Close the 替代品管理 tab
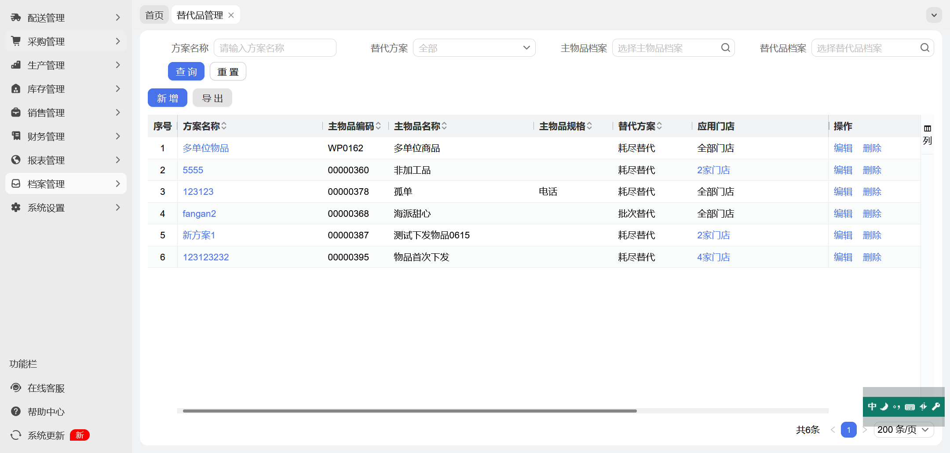 pyautogui.click(x=231, y=15)
